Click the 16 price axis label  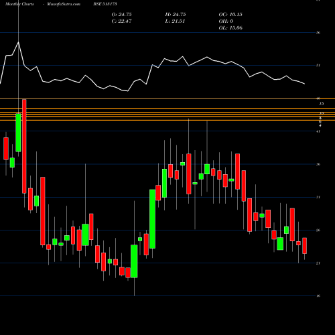(x=318, y=296)
